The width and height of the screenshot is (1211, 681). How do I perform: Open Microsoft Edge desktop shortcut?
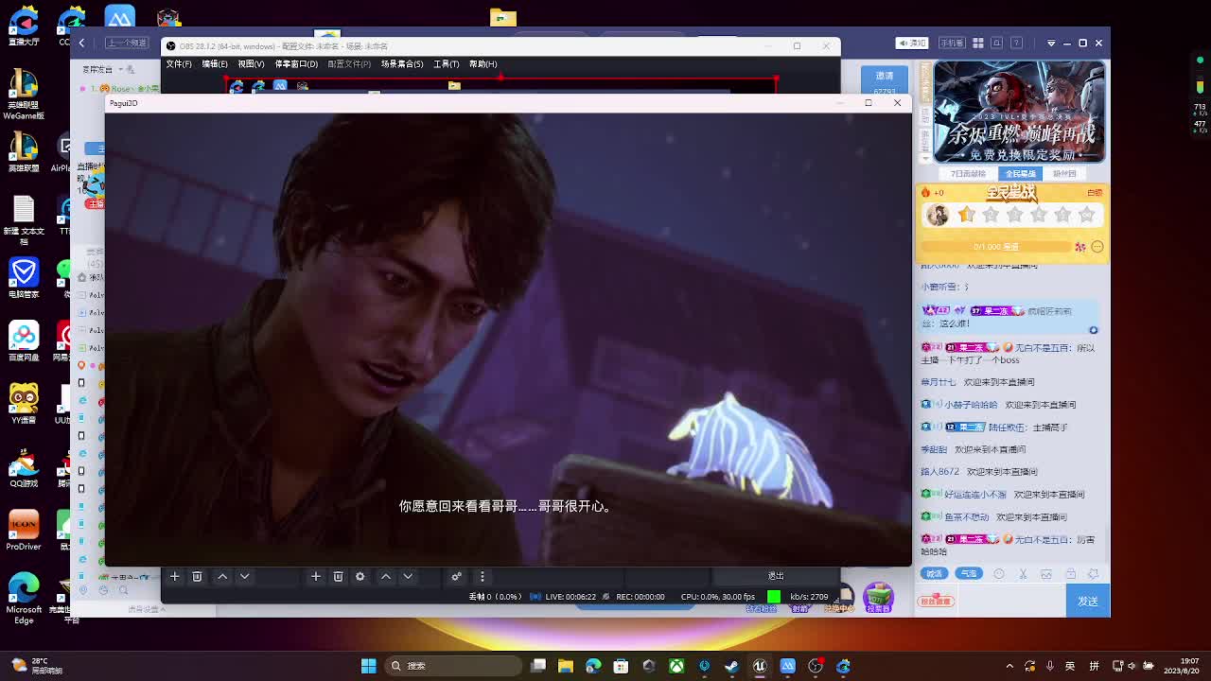pyautogui.click(x=24, y=598)
